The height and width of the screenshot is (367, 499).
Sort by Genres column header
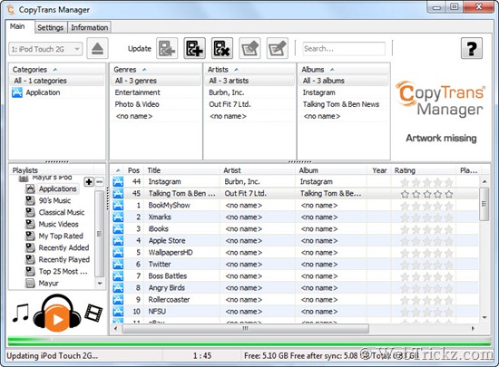point(156,69)
